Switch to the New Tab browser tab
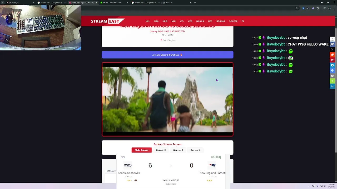Image resolution: width=337 pixels, height=189 pixels. point(176,3)
